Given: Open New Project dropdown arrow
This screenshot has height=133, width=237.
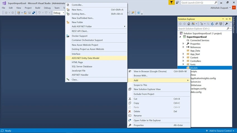Looking at the screenshot, I should click(x=22, y=13).
